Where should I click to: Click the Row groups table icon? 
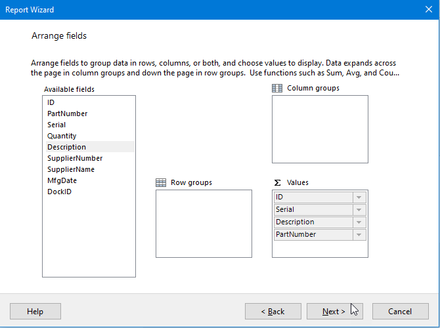click(161, 183)
